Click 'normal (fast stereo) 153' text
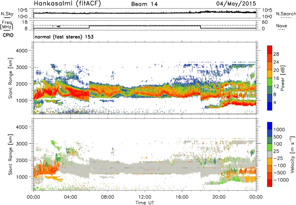This screenshot has height=205, width=296. (64, 37)
